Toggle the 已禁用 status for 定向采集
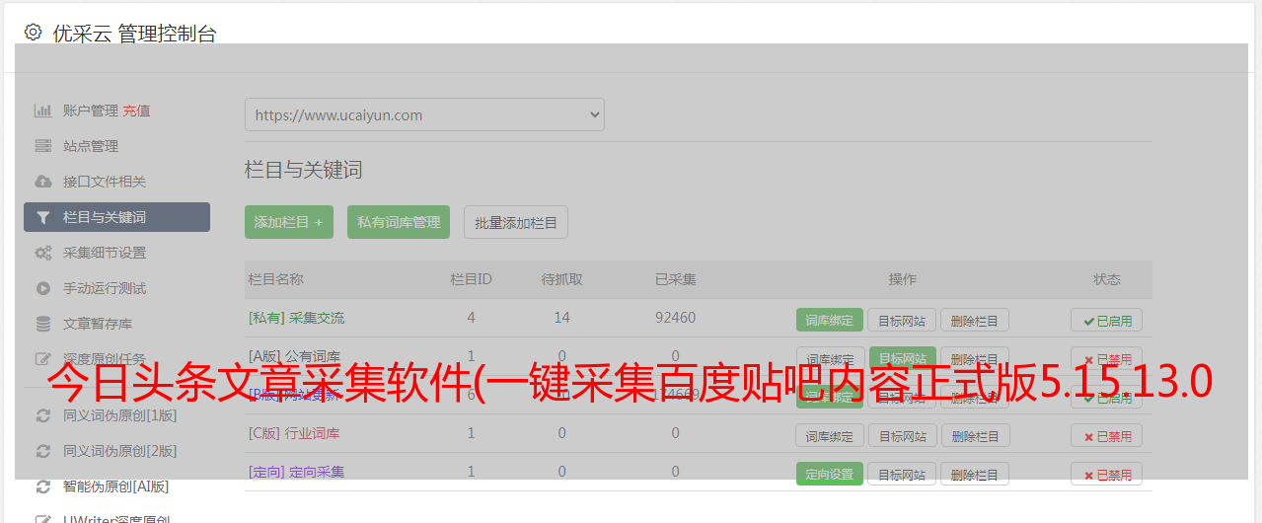Screen dimensions: 1262x523 [x=1107, y=474]
